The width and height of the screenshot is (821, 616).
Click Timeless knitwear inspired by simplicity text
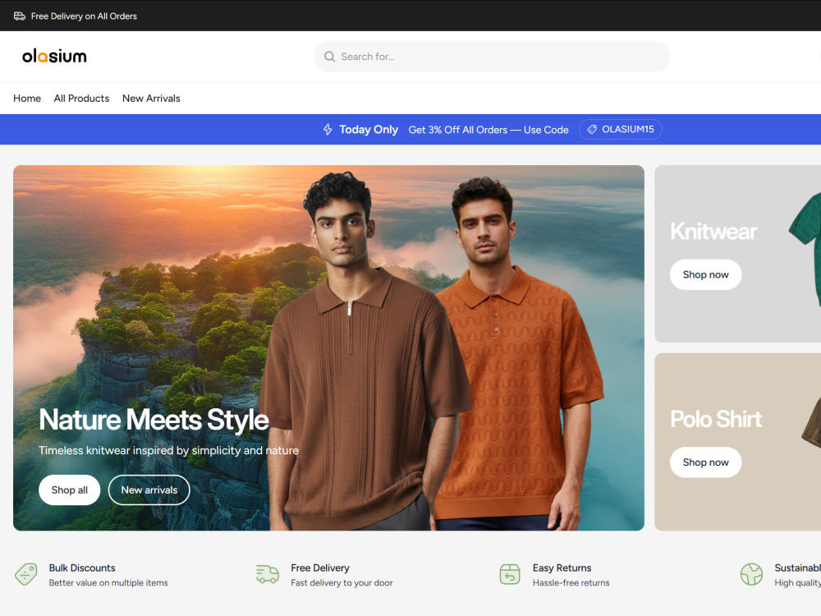pos(168,450)
